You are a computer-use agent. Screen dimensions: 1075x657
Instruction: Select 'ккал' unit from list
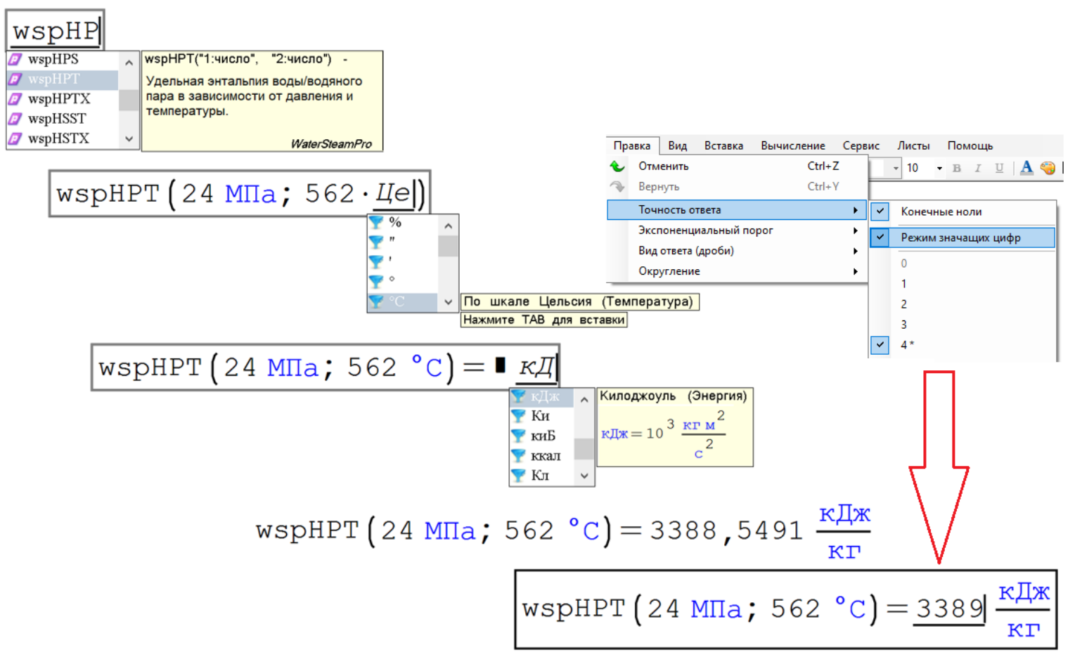point(545,456)
